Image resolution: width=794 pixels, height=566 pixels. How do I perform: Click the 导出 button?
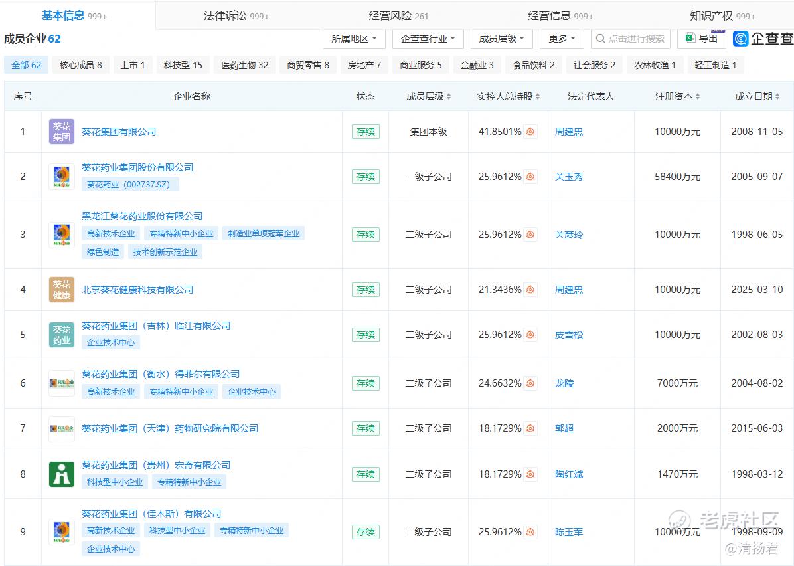[701, 39]
